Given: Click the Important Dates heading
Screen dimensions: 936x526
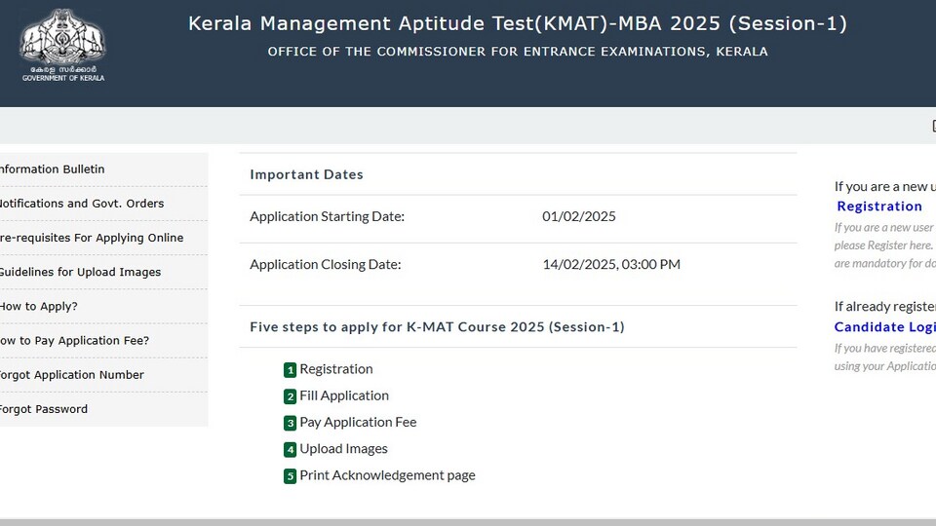Looking at the screenshot, I should [x=306, y=174].
